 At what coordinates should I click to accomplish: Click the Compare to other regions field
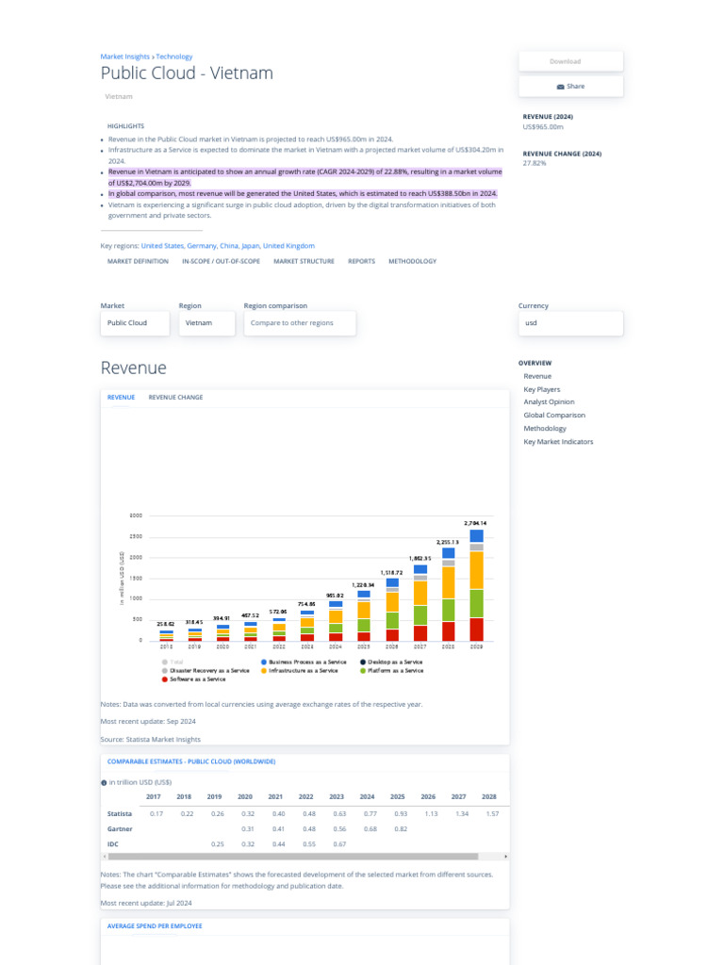click(x=301, y=323)
